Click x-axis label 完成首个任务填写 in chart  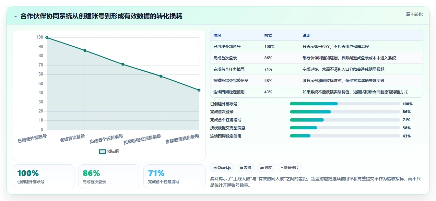106,139
